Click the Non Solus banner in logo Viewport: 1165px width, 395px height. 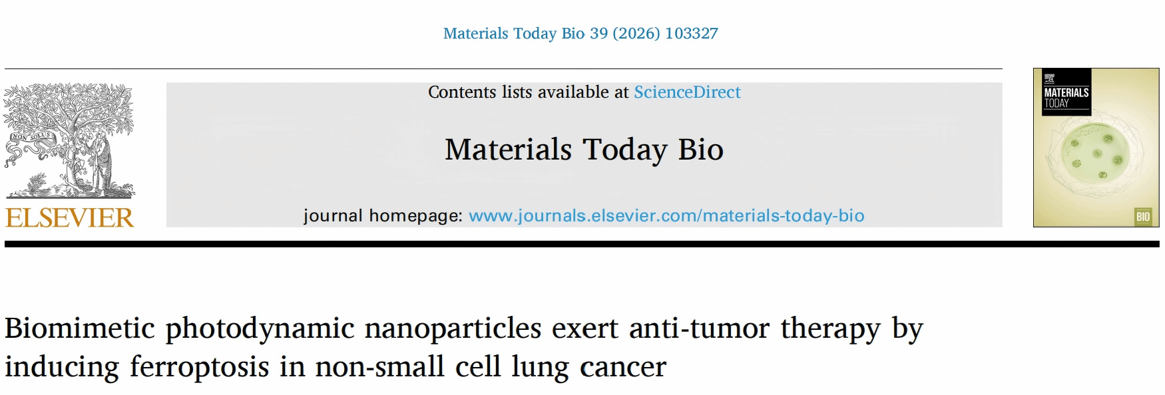(31, 138)
